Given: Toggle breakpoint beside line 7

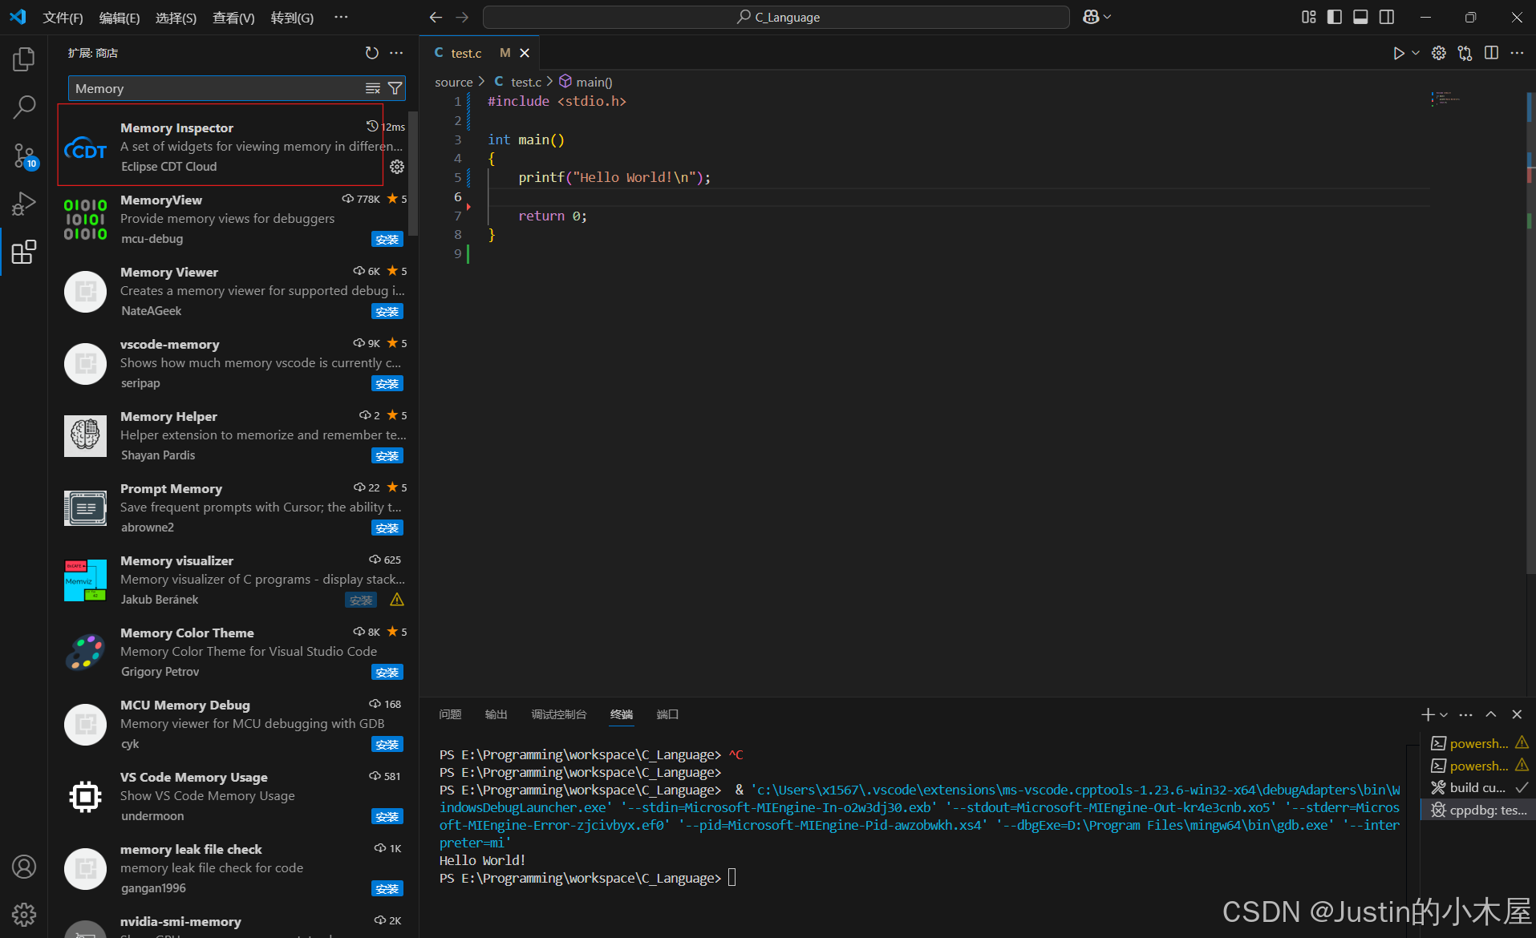Looking at the screenshot, I should coord(468,208).
